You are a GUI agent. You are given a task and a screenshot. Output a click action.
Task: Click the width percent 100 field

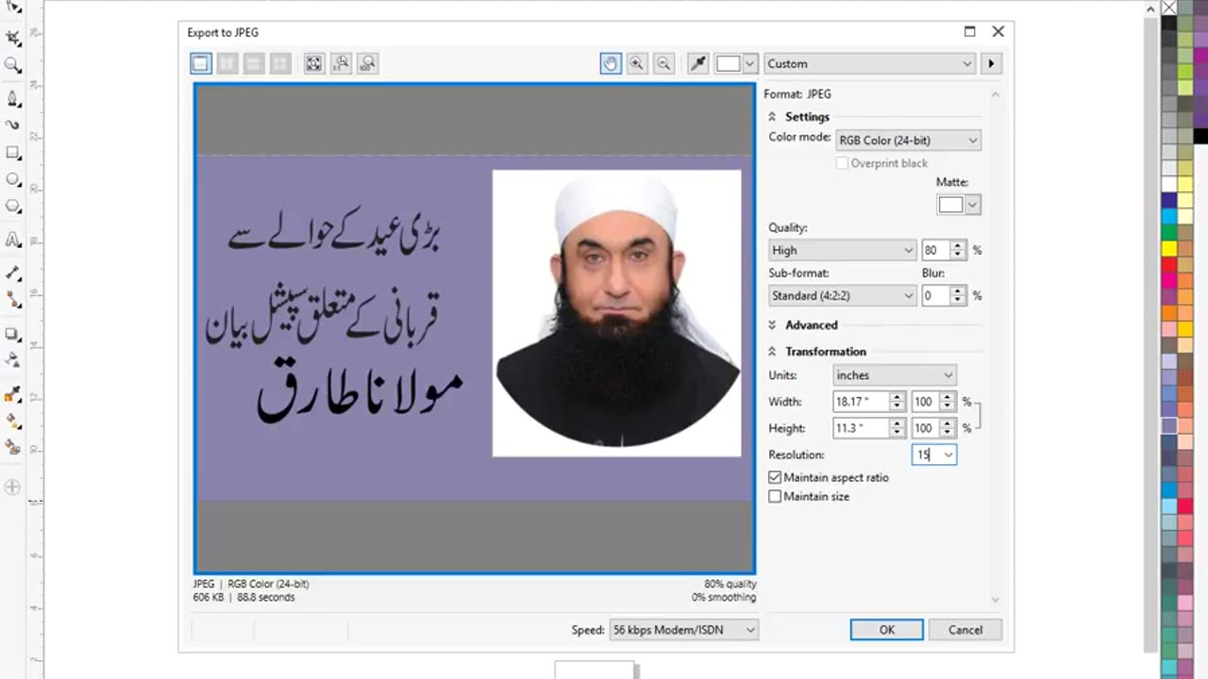click(926, 402)
